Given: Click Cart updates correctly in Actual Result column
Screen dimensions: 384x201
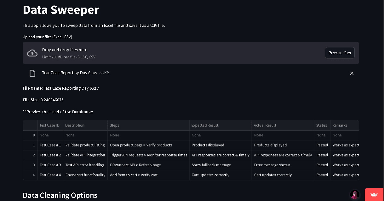Looking at the screenshot, I should coord(283,175).
